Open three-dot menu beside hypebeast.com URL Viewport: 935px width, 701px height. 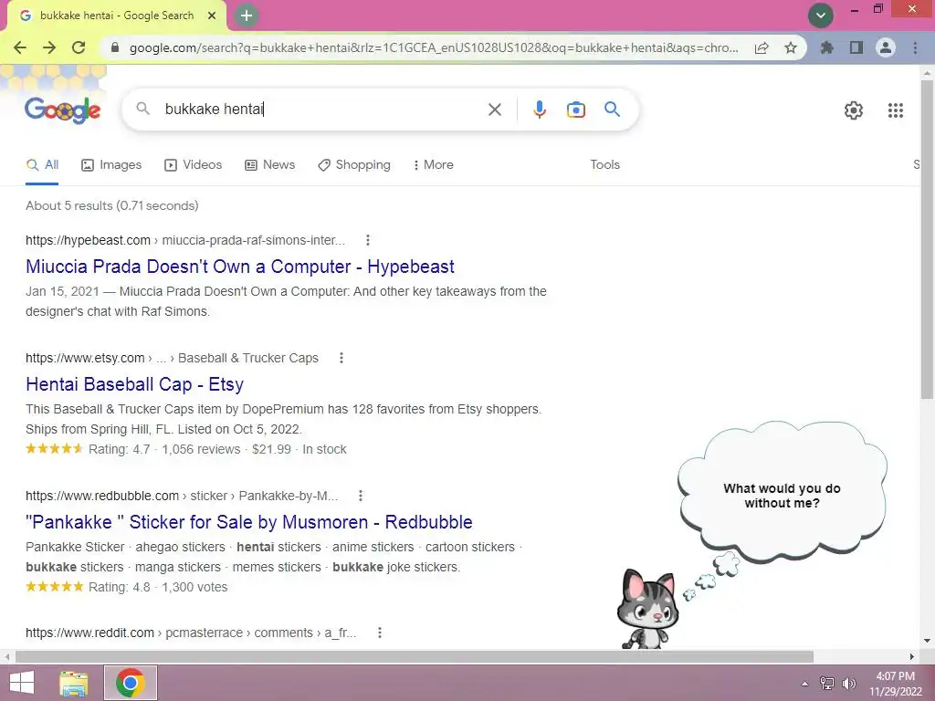[368, 240]
